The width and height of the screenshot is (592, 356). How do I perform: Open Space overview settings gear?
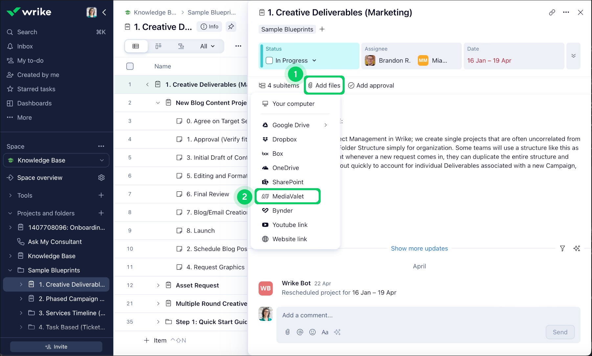[101, 178]
